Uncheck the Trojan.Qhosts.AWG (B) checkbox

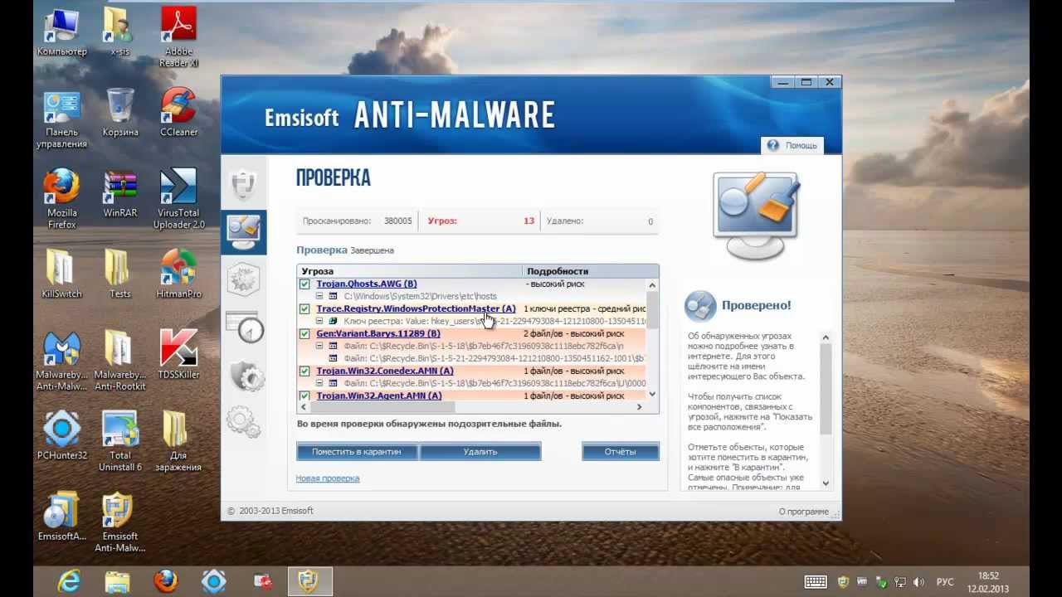(x=304, y=284)
